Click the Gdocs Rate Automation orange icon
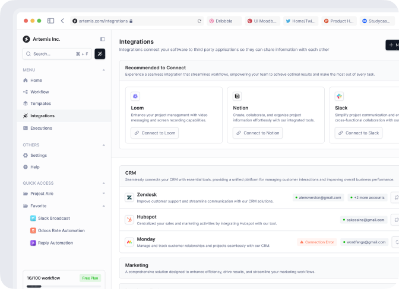Image resolution: width=399 pixels, height=289 pixels. (x=33, y=230)
